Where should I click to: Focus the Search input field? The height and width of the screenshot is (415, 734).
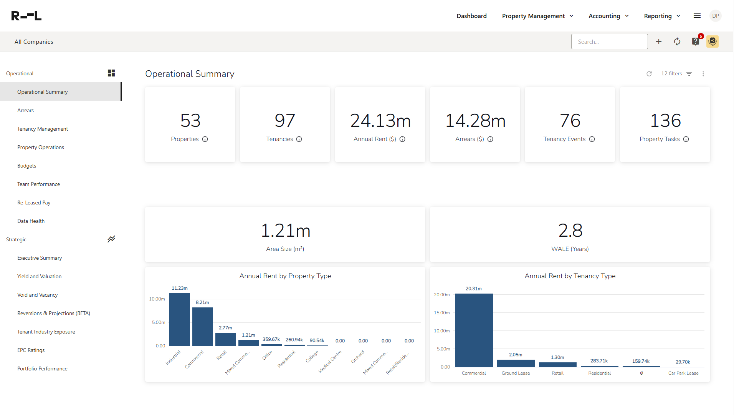(x=609, y=41)
